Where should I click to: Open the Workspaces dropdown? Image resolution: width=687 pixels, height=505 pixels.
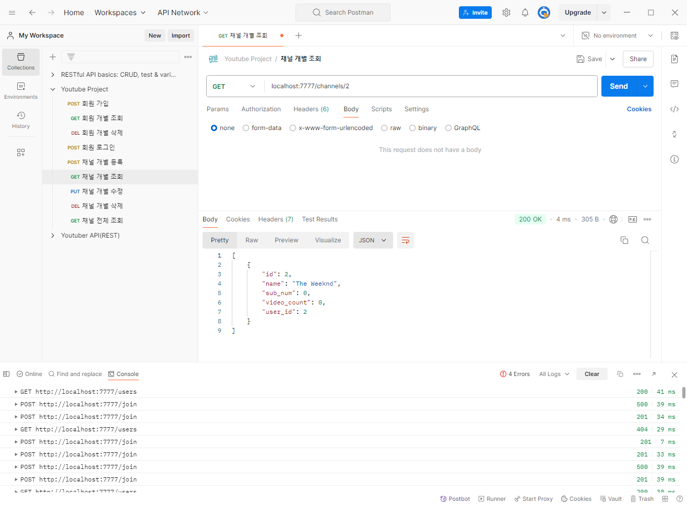120,13
